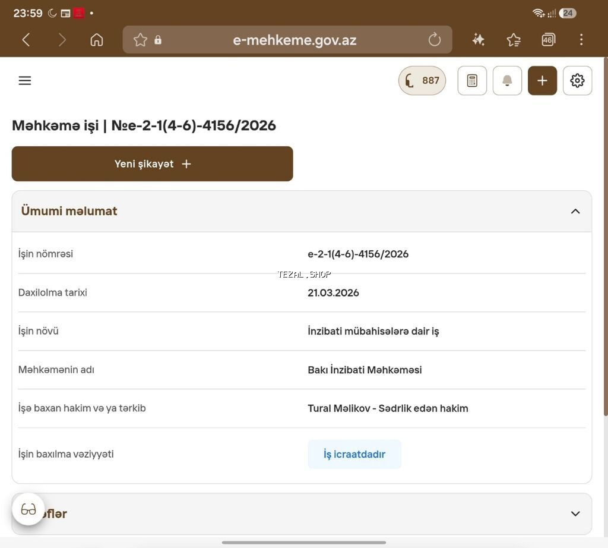Open the settings gear
Viewport: 608px width, 548px height.
577,80
